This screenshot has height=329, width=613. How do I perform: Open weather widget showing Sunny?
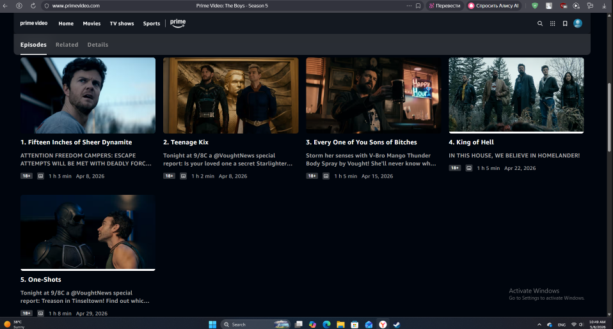coord(14,325)
